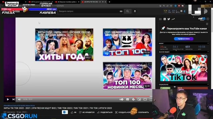Click the 10:58 duration stat
Image resolution: width=213 pixels, height=119 pixels.
pyautogui.click(x=202, y=47)
